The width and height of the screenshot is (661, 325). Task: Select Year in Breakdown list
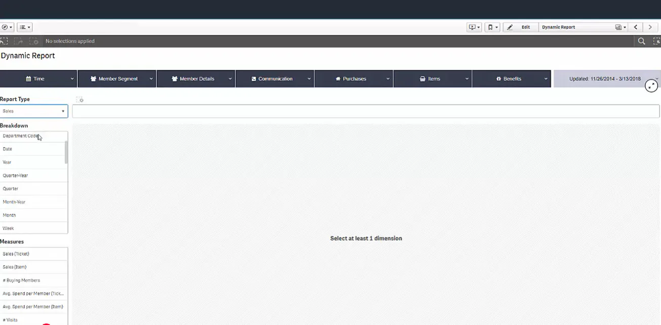(32, 162)
